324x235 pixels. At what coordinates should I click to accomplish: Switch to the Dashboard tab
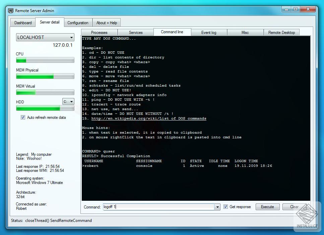click(22, 22)
